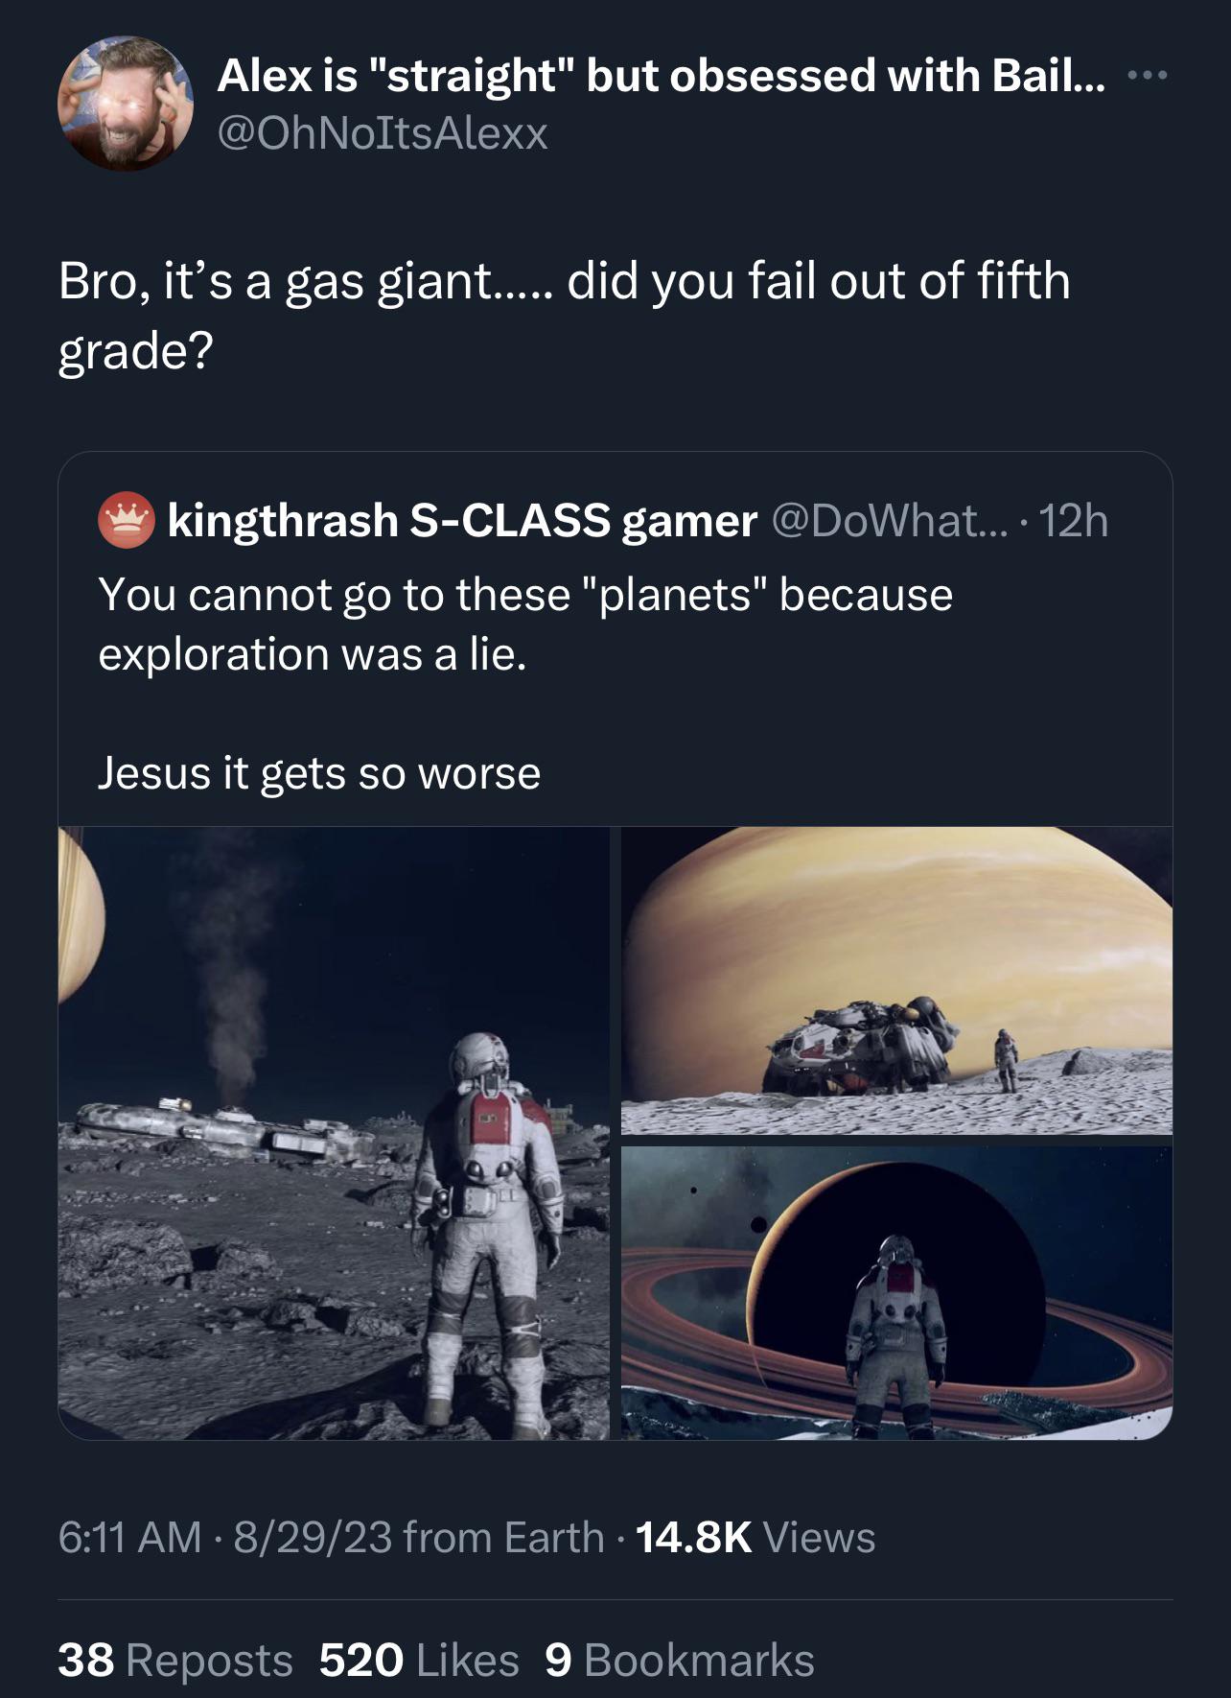See who gave the 520 Likes

pyautogui.click(x=419, y=1661)
